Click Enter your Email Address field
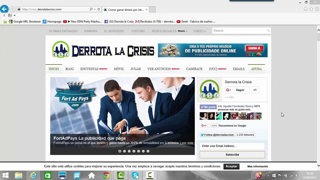Viewport: 320px width, 180px height. tap(232, 146)
